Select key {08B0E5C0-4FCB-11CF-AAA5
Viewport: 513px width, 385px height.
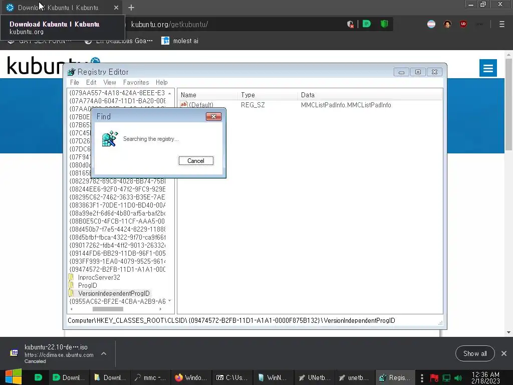[117, 221]
